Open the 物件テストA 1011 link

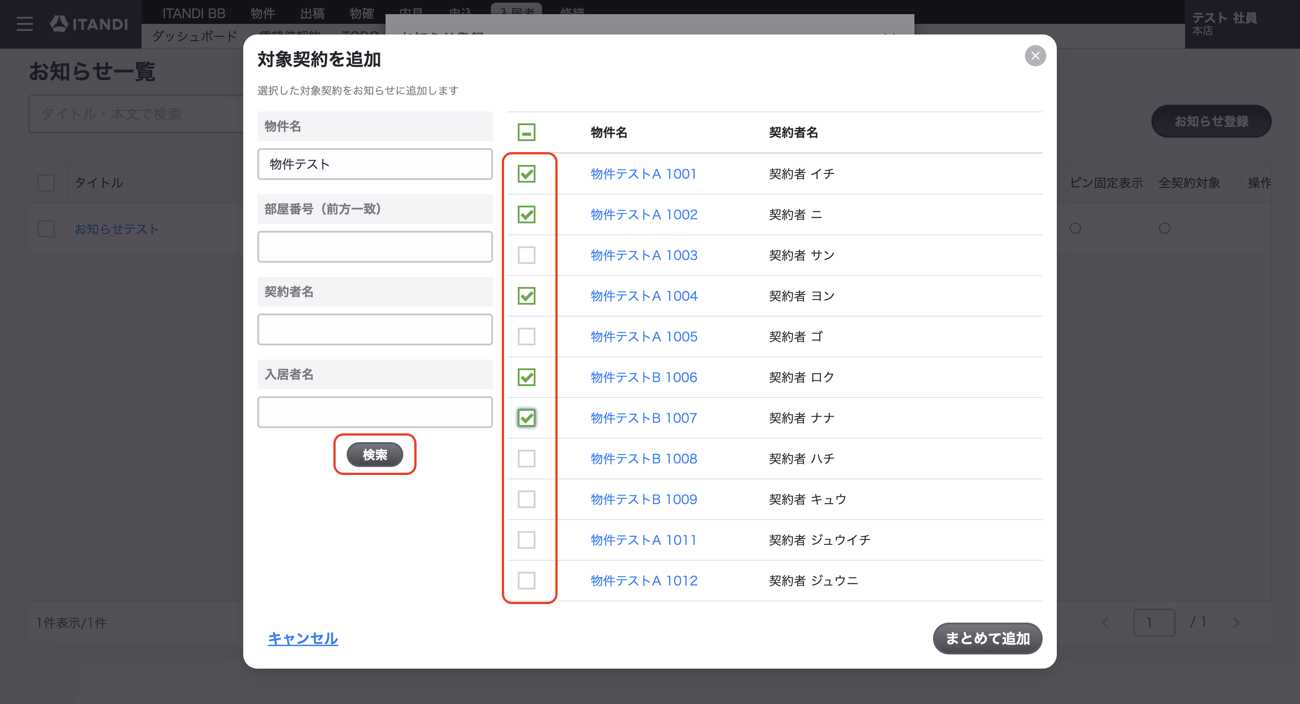643,540
